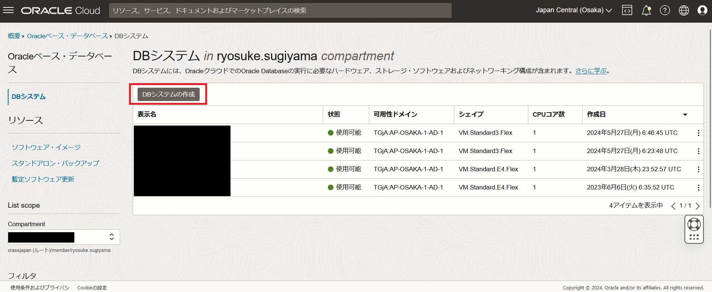This screenshot has height=292, width=712.
Task: Select the 2024年5月27日(月) 6:23:48 UTC cell
Action: coord(632,151)
